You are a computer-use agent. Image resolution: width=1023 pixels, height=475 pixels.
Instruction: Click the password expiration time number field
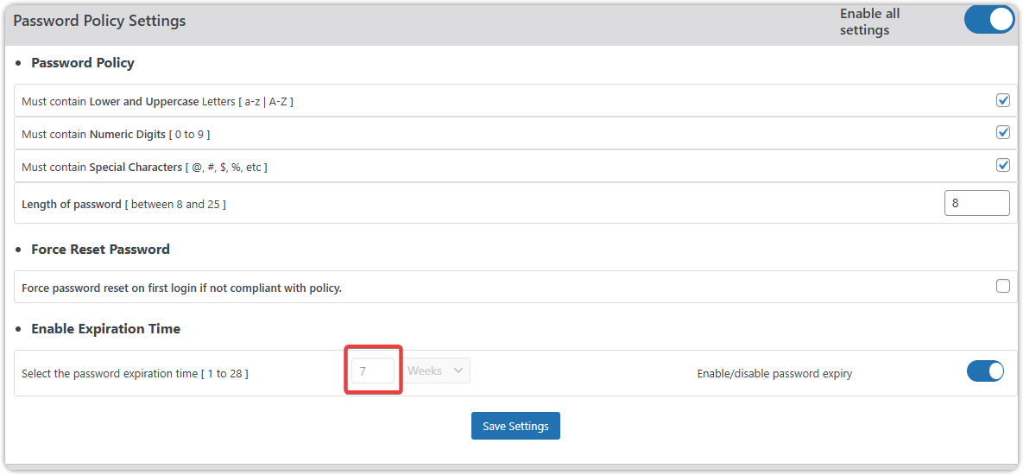point(373,370)
